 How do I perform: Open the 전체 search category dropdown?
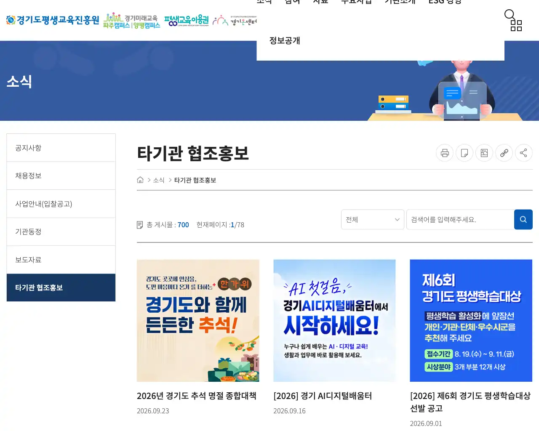pos(373,219)
